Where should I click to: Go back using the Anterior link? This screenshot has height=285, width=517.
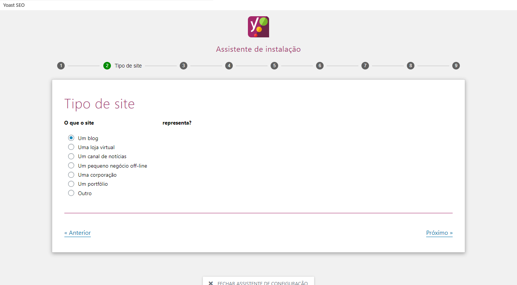tap(78, 233)
